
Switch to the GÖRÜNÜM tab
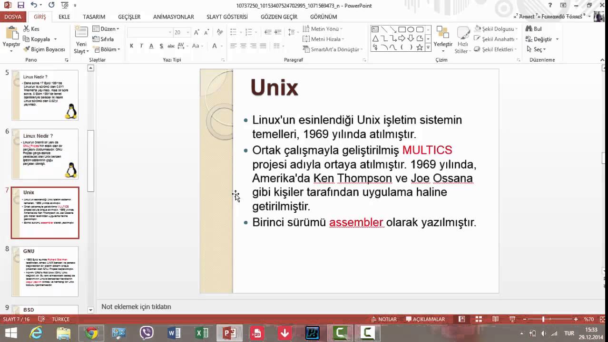[x=324, y=17]
